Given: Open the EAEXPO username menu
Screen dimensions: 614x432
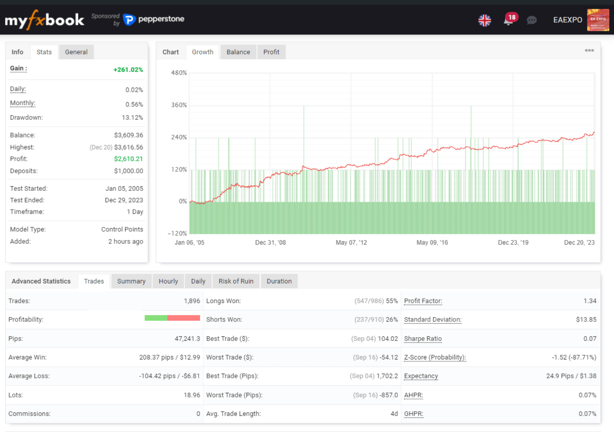Looking at the screenshot, I should (568, 20).
